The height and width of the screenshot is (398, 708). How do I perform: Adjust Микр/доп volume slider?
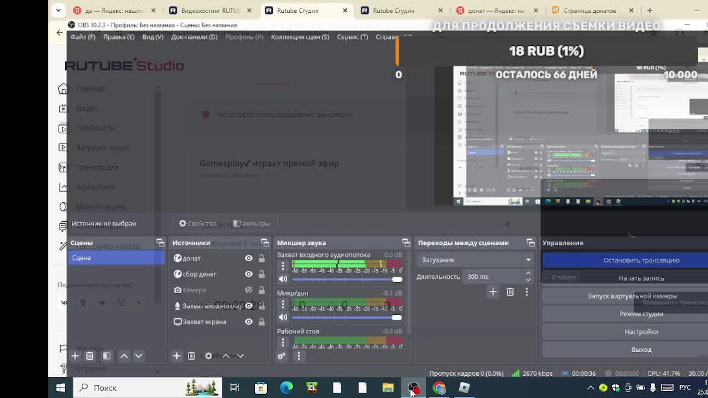pyautogui.click(x=347, y=318)
